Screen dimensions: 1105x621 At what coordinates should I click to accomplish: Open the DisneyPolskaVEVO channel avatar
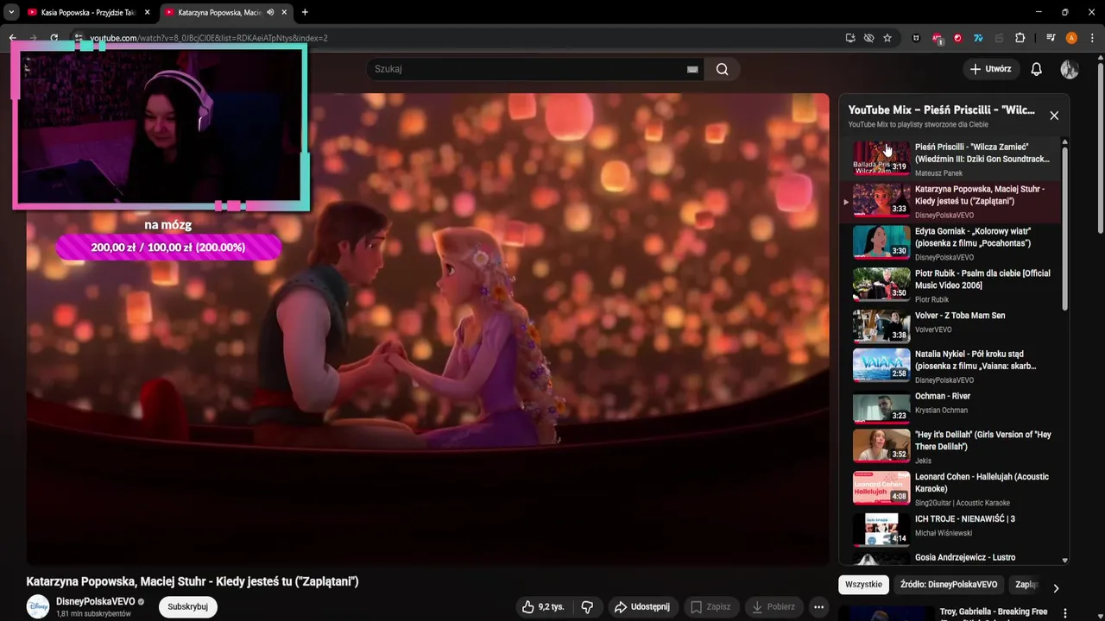pyautogui.click(x=38, y=606)
